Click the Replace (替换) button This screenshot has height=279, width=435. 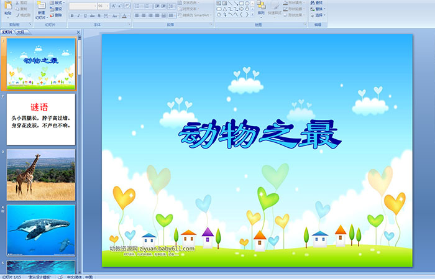pos(319,9)
